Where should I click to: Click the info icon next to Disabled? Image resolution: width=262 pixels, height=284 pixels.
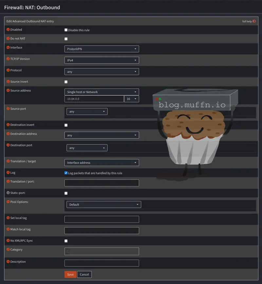point(8,29)
